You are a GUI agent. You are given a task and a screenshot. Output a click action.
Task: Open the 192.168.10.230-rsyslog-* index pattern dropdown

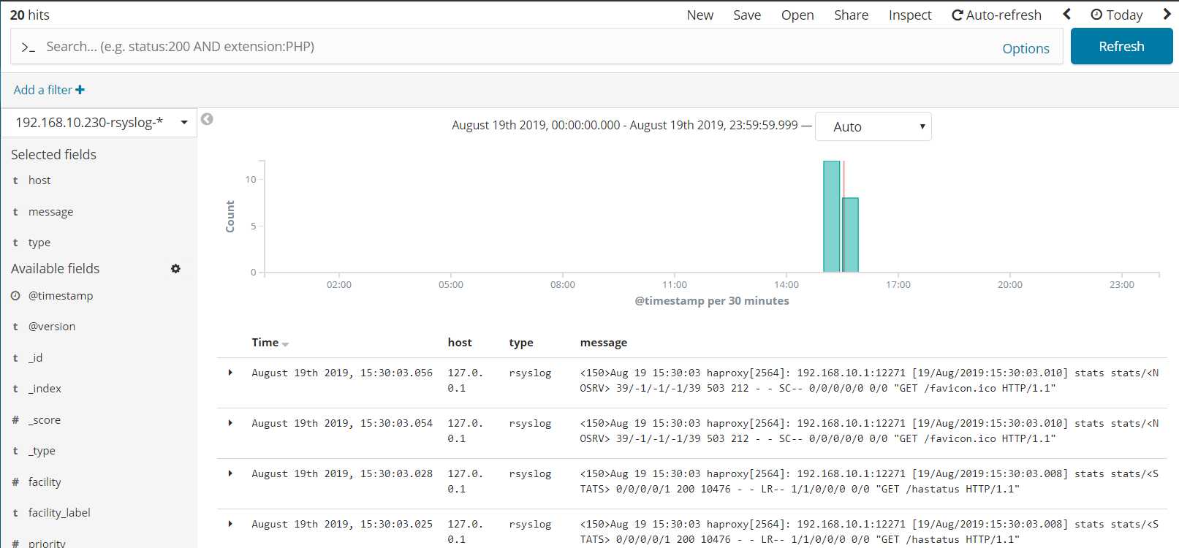tap(99, 123)
